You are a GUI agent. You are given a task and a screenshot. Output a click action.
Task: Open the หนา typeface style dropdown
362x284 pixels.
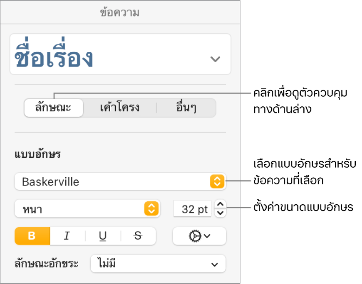pyautogui.click(x=87, y=209)
